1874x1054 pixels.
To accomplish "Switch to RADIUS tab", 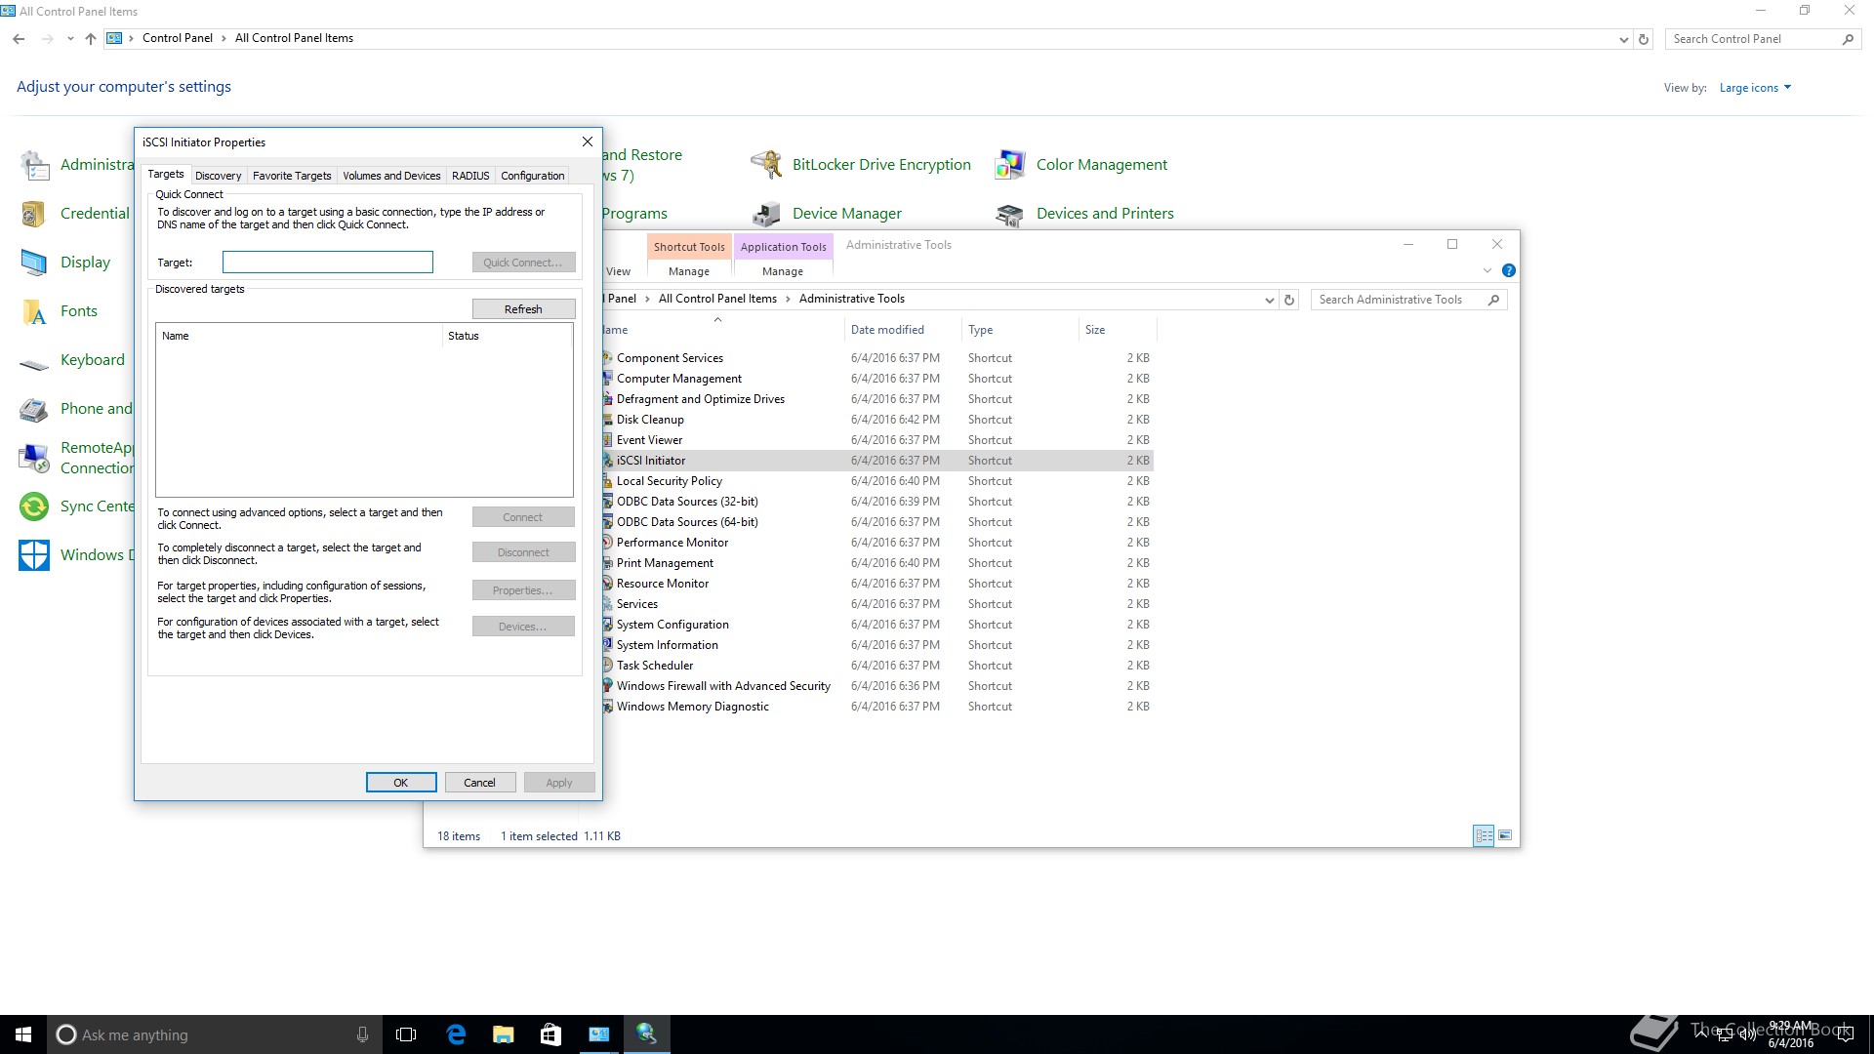I will click(x=470, y=176).
